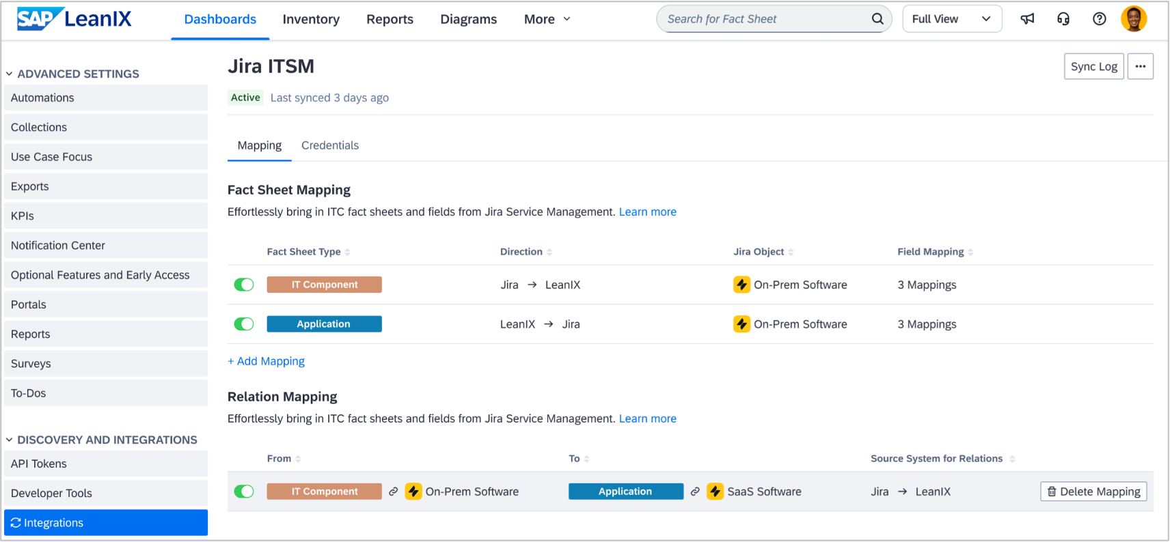1170x542 pixels.
Task: Click the SAP LeanIX logo
Action: click(x=74, y=19)
